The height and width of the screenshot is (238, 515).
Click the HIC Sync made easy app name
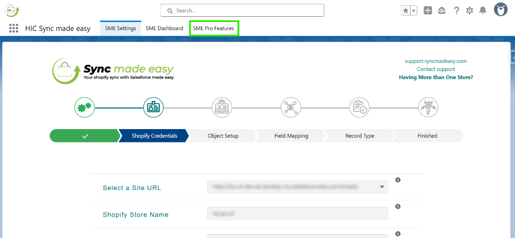[x=58, y=29]
